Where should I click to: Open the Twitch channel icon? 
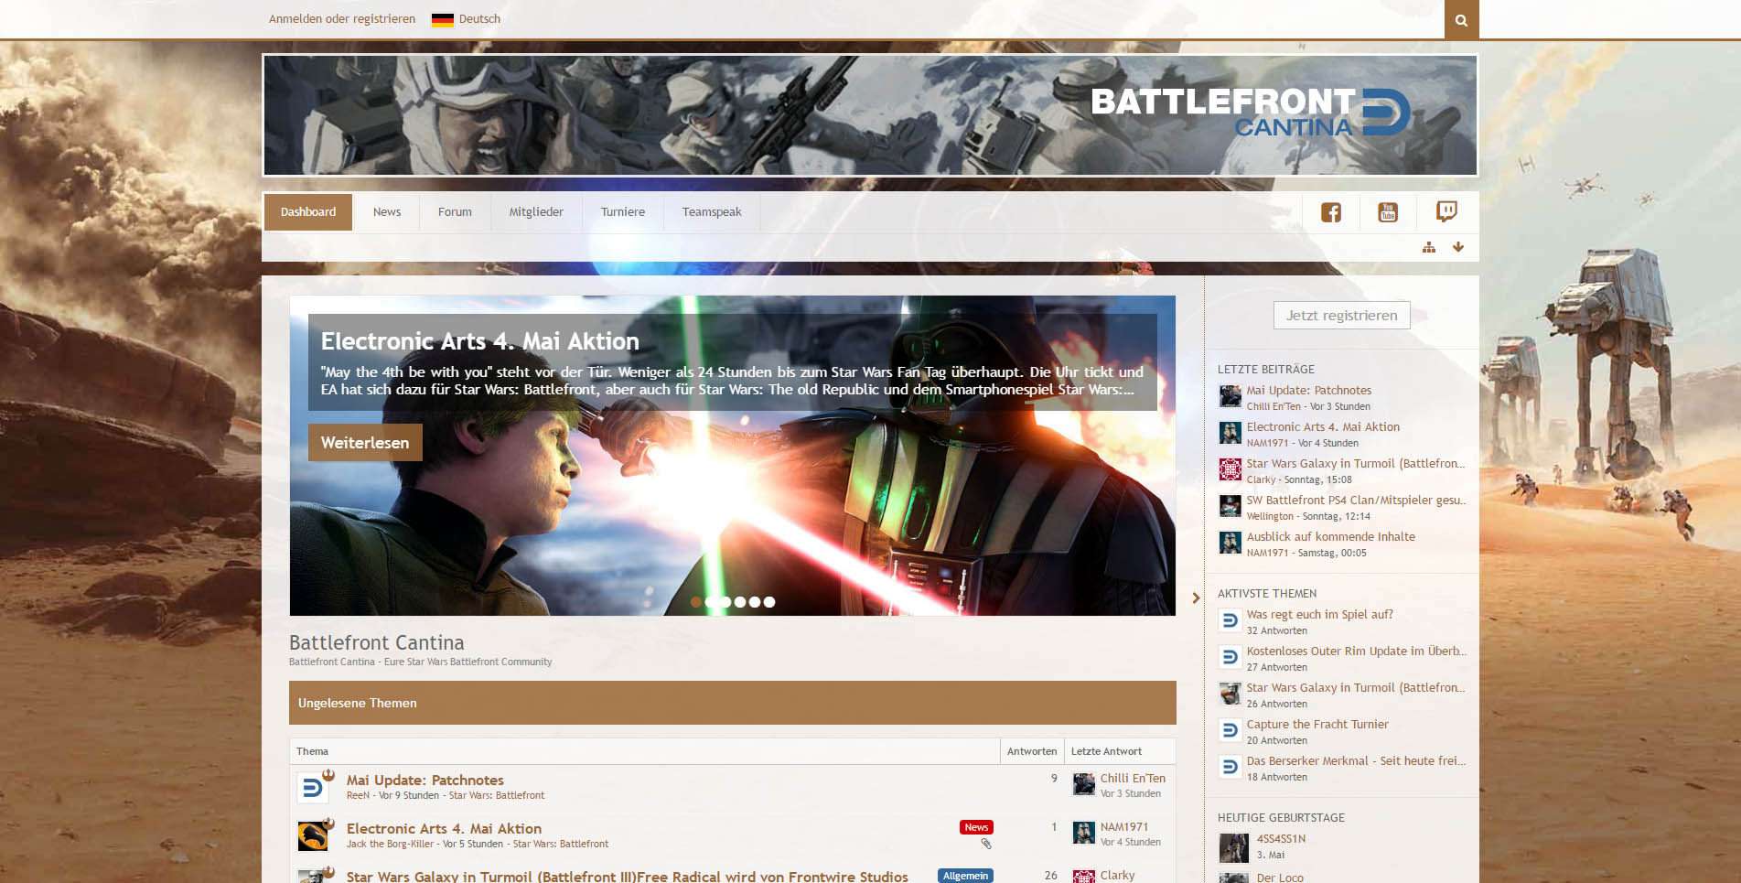click(x=1446, y=212)
